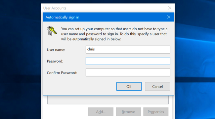Viewport: 215px width, 119px height.
Task: Confirm the dialog with the OK button
Action: (x=129, y=86)
